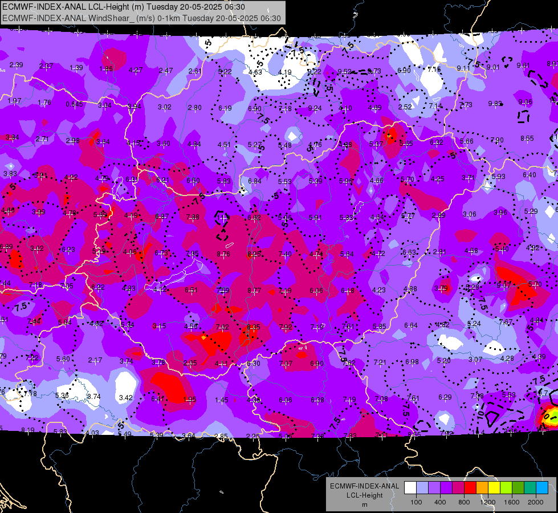Screen dimensions: 558x513
Task: Click the legend tick label 400
Action: 440,502
